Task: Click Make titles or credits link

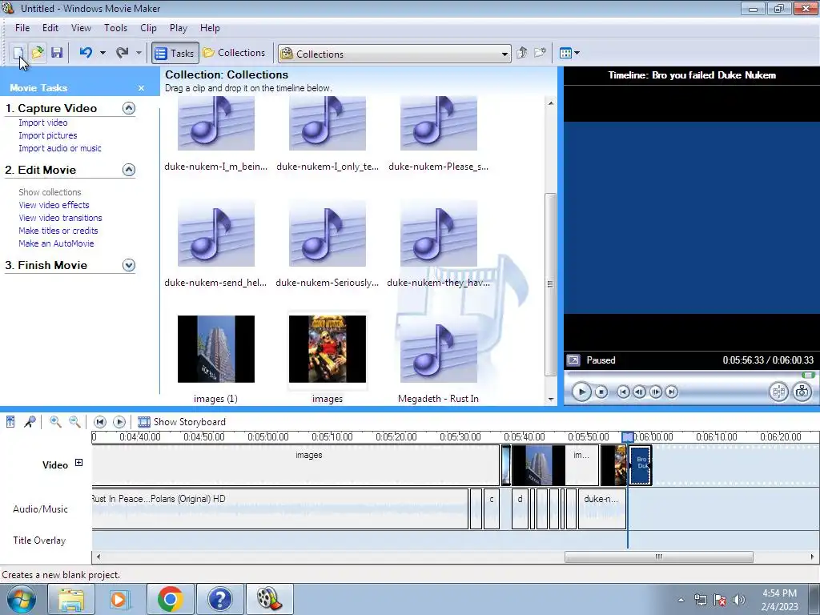Action: pos(58,231)
